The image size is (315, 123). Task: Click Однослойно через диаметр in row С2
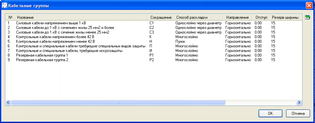click(198, 28)
